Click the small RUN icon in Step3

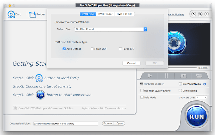40,95
